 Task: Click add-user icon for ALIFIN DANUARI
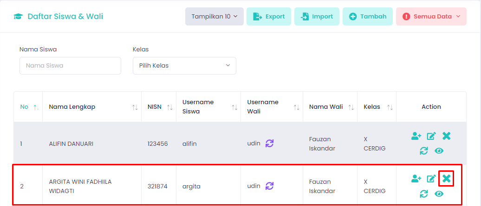[x=416, y=136]
